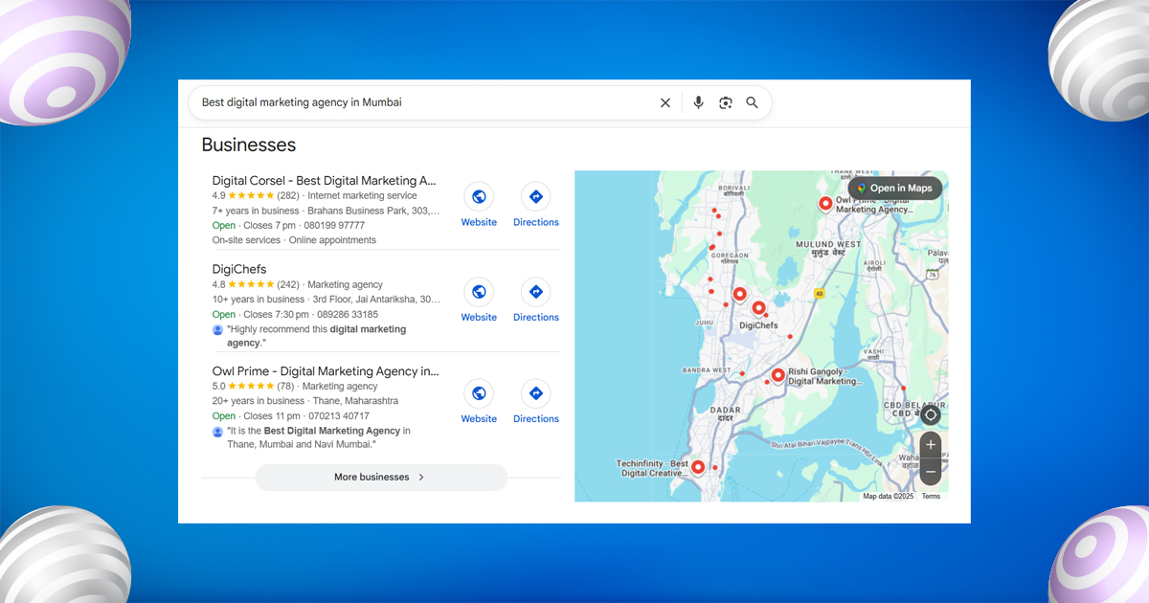Start voice search with microphone icon
The height and width of the screenshot is (603, 1149).
pyautogui.click(x=698, y=102)
